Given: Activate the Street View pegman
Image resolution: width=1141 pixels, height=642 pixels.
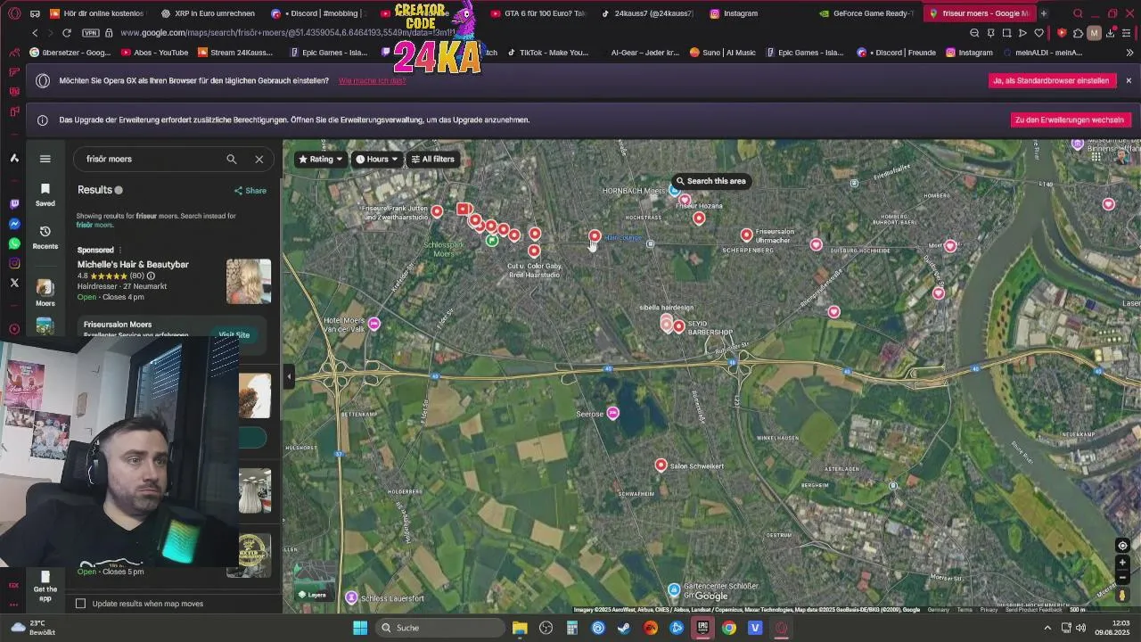Looking at the screenshot, I should click(1122, 596).
